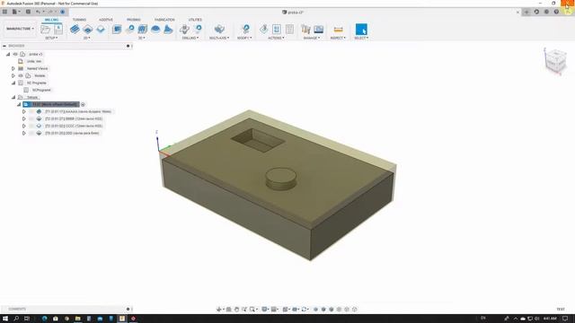The image size is (575, 323).
Task: Click the Post Process icon in Actions
Action: pos(277,30)
